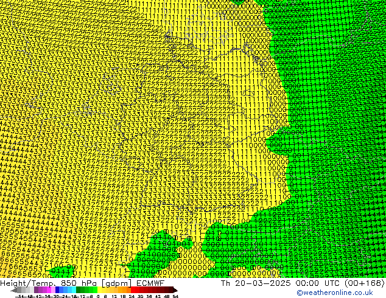The width and height of the screenshot is (386, 298).
Task: Select the dark purple swatch in the legend
Action: [36, 290]
